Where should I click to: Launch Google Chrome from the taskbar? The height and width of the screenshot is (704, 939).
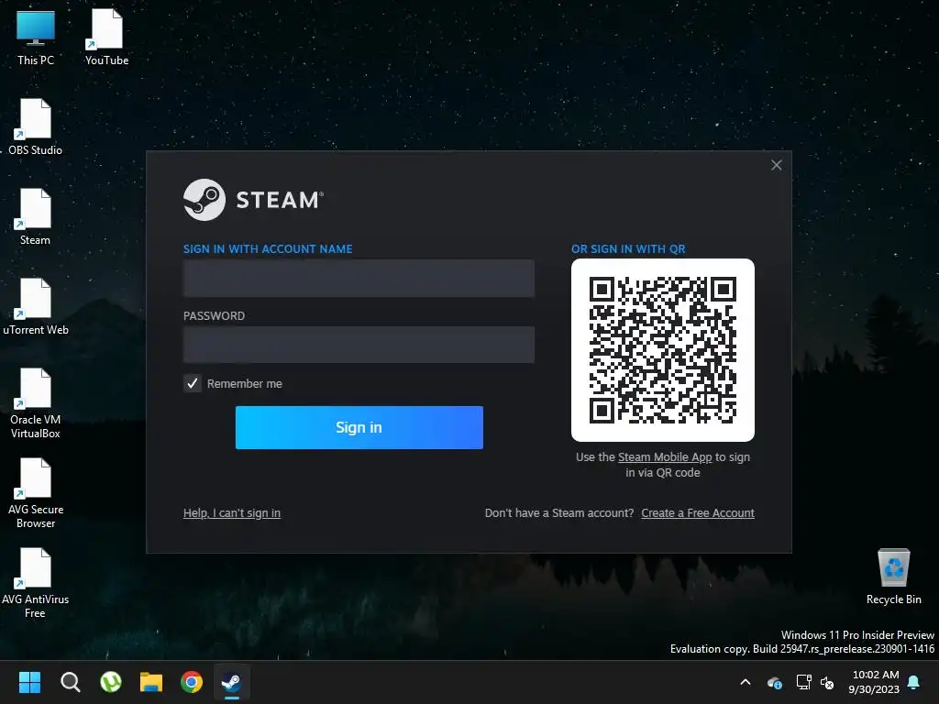pyautogui.click(x=192, y=682)
